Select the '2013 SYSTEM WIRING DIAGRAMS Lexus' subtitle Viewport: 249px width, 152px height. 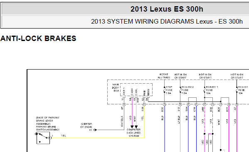152,22
